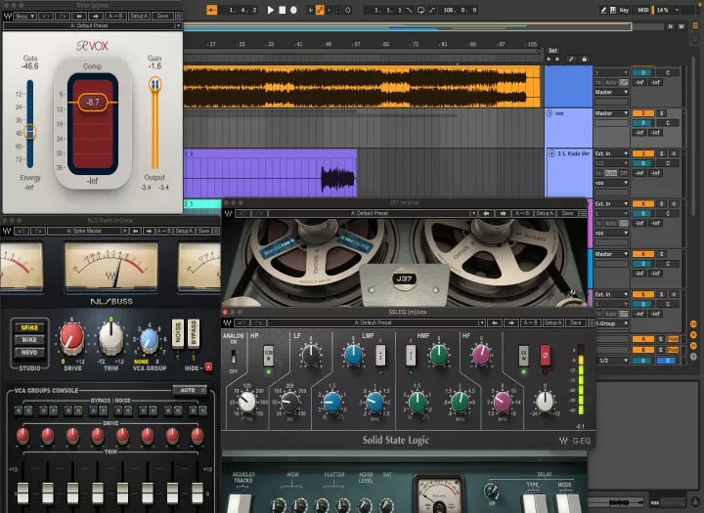704x513 pixels.
Task: Redo in SSLEQ toolbar
Action: 258,323
